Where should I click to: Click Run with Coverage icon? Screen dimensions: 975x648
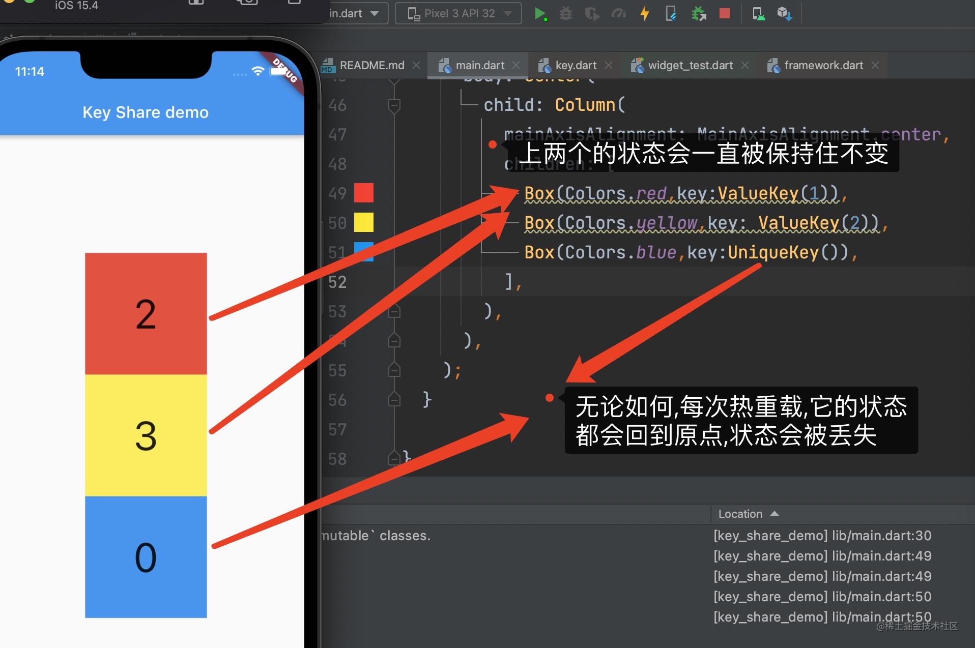tap(592, 14)
